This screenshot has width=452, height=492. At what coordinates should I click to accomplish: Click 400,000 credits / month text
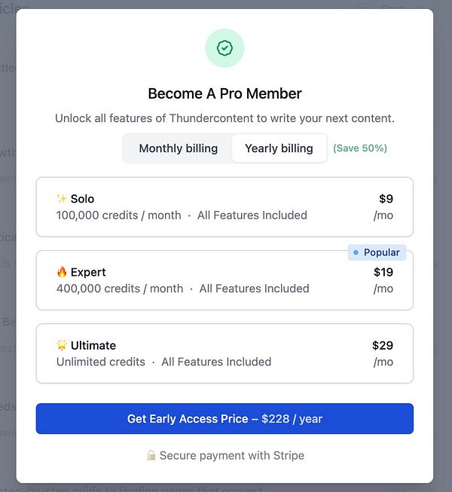coord(120,289)
